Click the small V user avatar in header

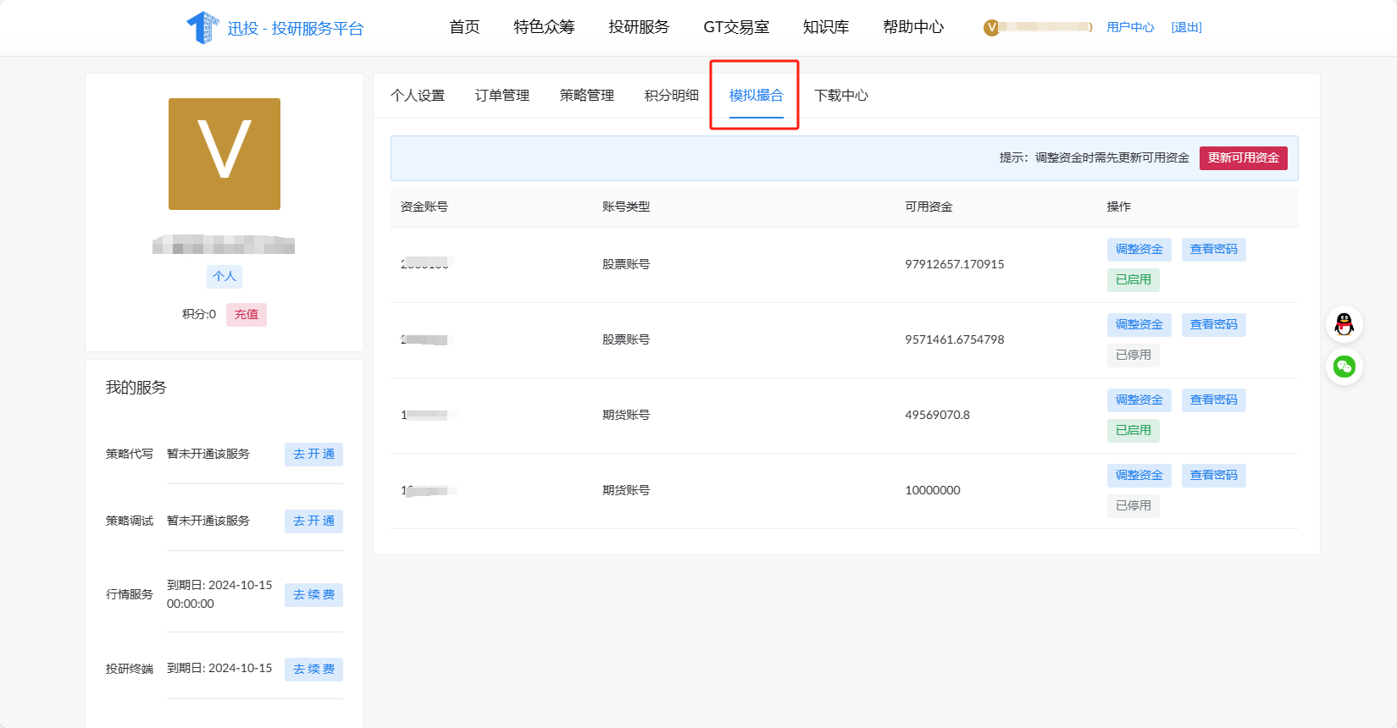(x=991, y=27)
